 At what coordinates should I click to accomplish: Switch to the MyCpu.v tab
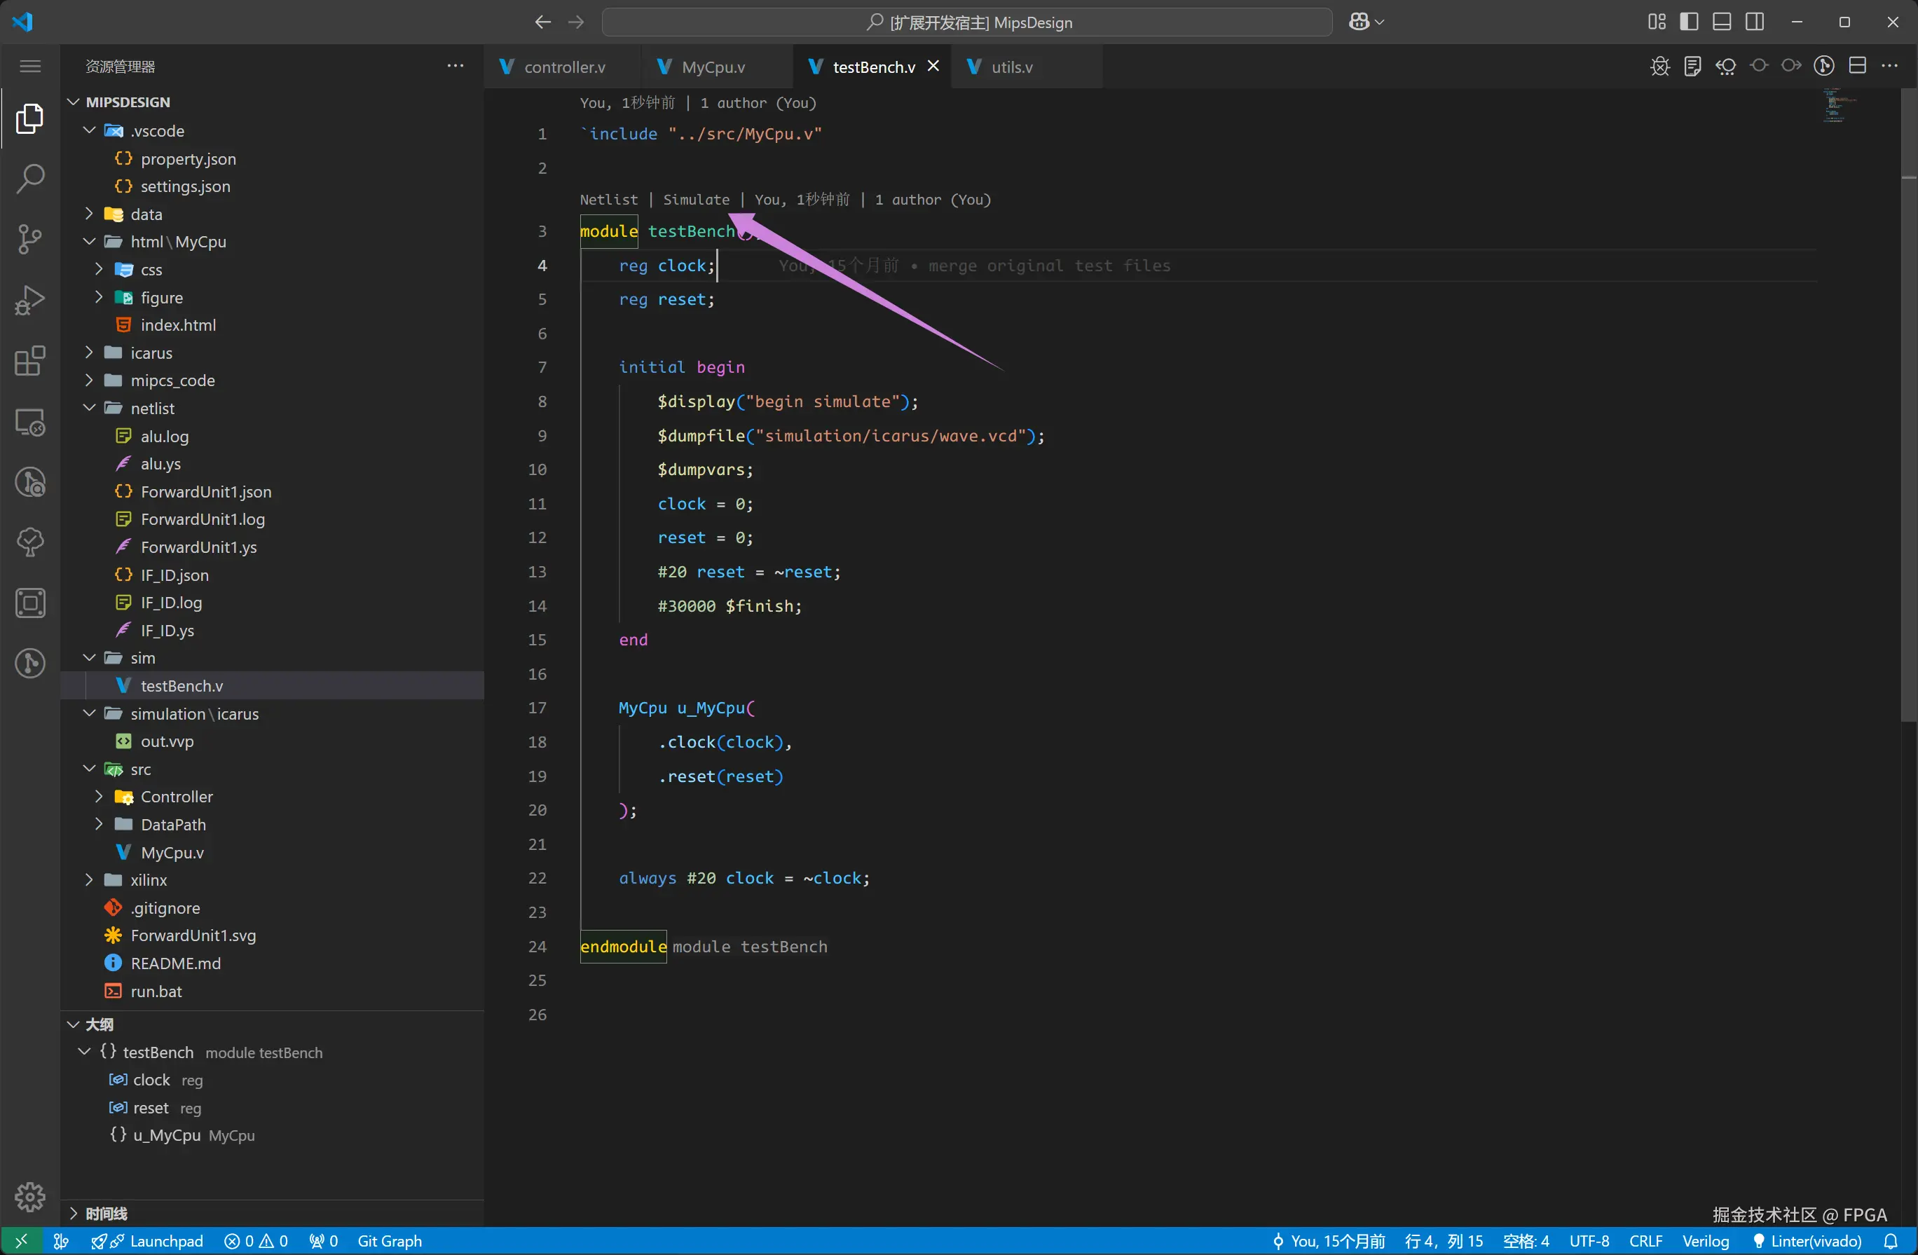pos(713,67)
